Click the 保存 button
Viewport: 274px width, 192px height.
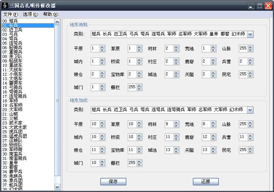point(113,182)
